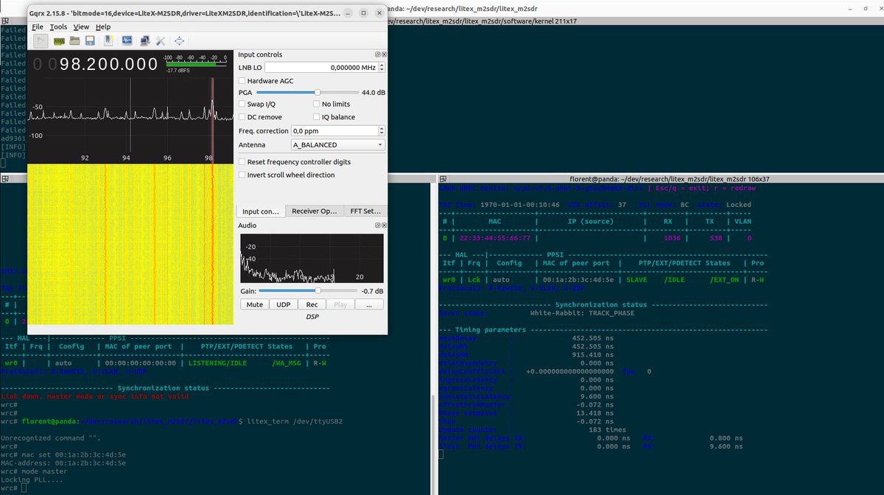Click the Mute audio button
Screen dimensions: 884x495
point(255,304)
